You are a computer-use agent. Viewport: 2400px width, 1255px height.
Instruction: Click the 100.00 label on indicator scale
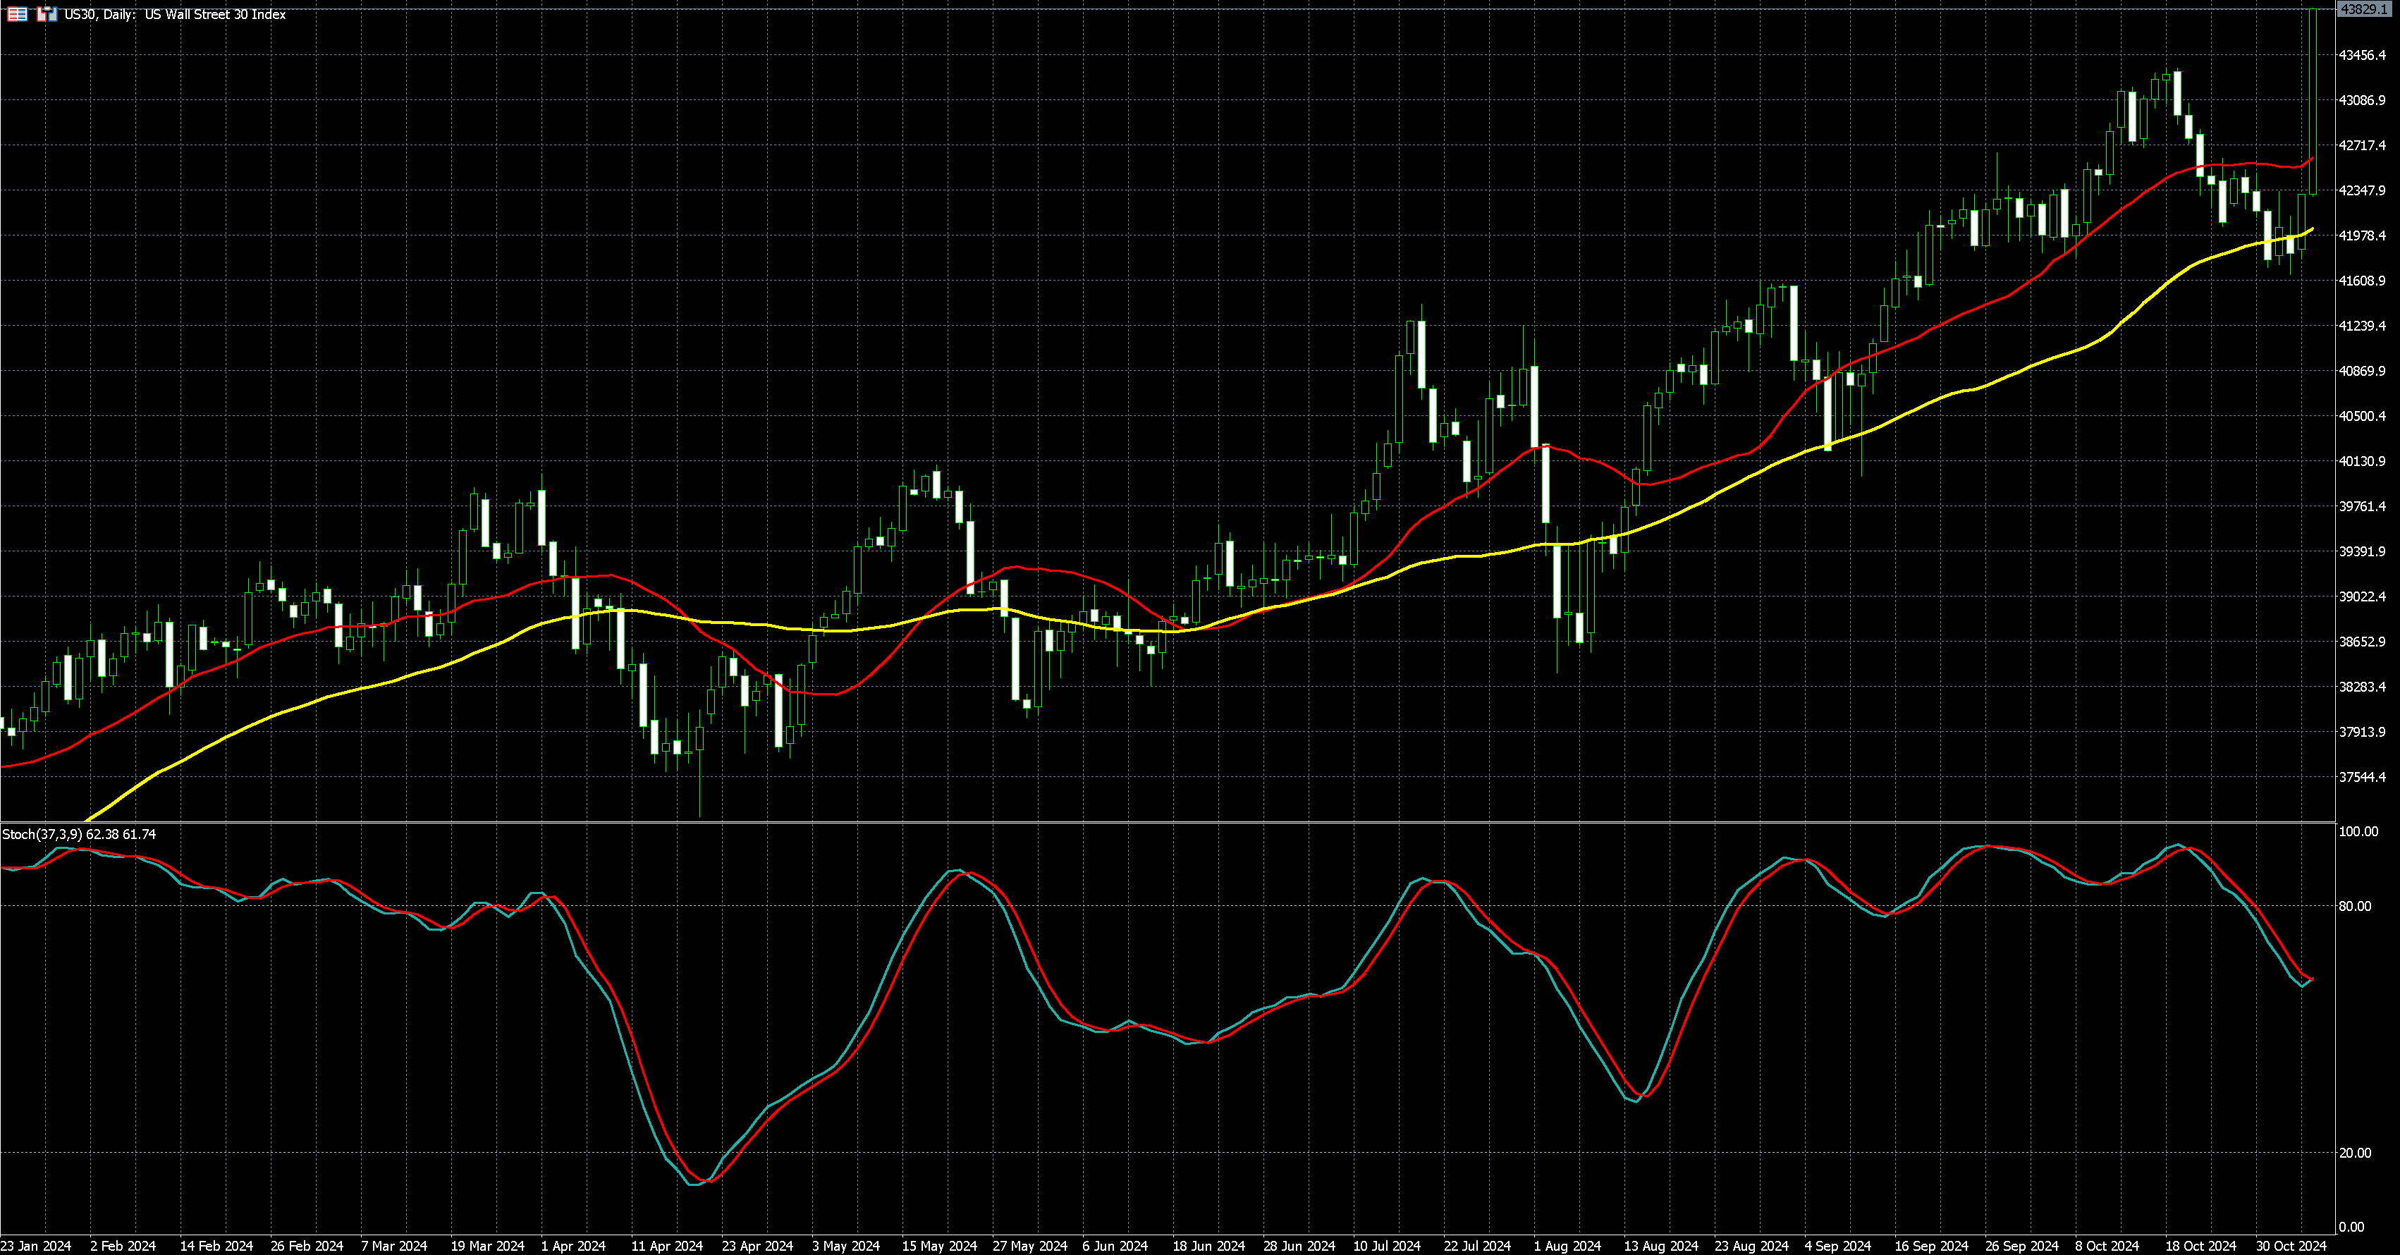point(2358,831)
